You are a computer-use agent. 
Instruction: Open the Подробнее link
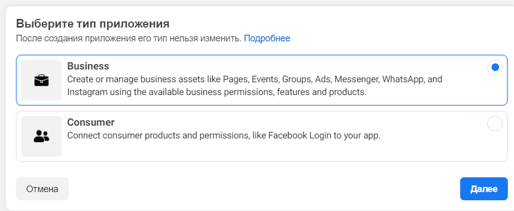pos(267,38)
